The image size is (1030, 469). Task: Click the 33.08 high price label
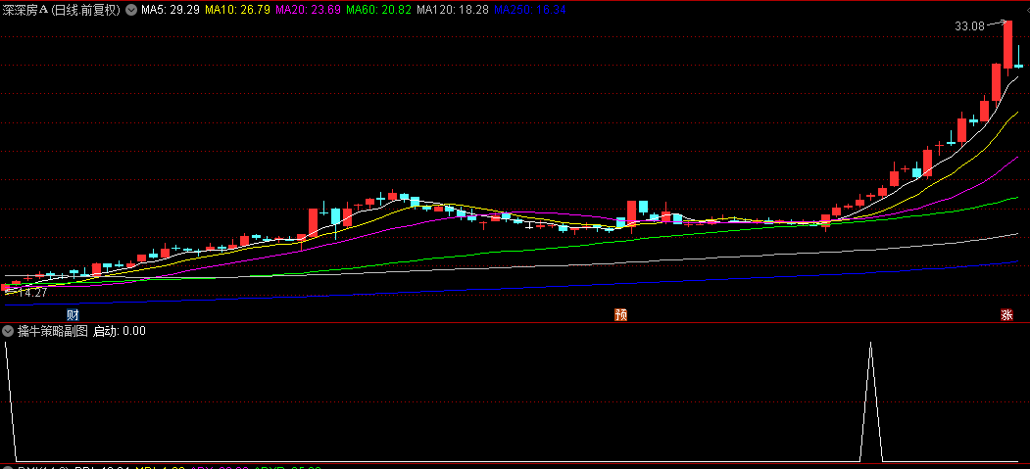(969, 26)
